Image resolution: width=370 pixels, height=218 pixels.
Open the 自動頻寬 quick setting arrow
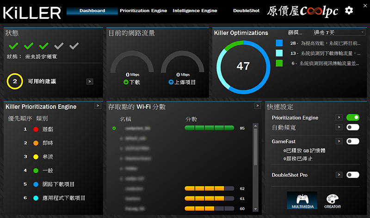click(339, 127)
